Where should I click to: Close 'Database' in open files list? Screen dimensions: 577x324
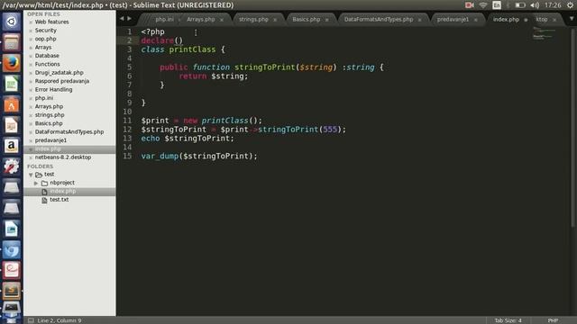point(31,56)
